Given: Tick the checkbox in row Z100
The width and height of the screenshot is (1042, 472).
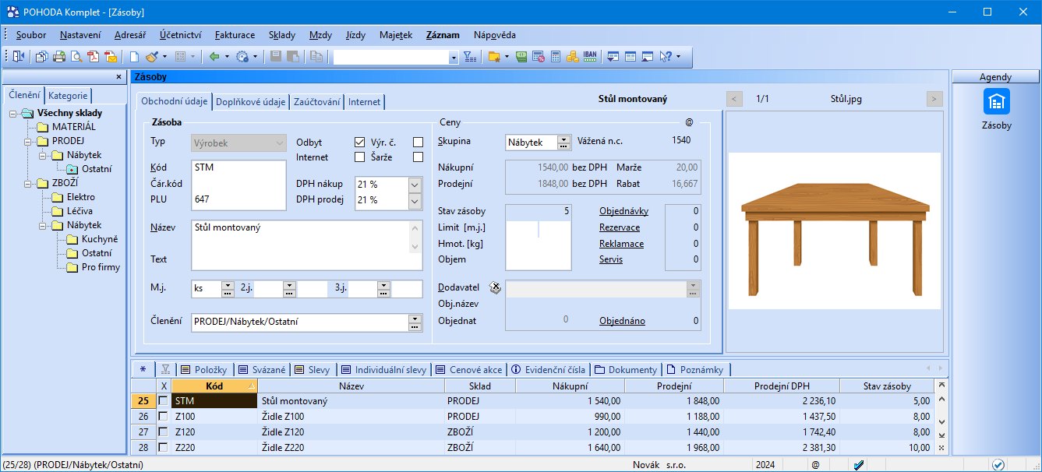Looking at the screenshot, I should [x=163, y=417].
